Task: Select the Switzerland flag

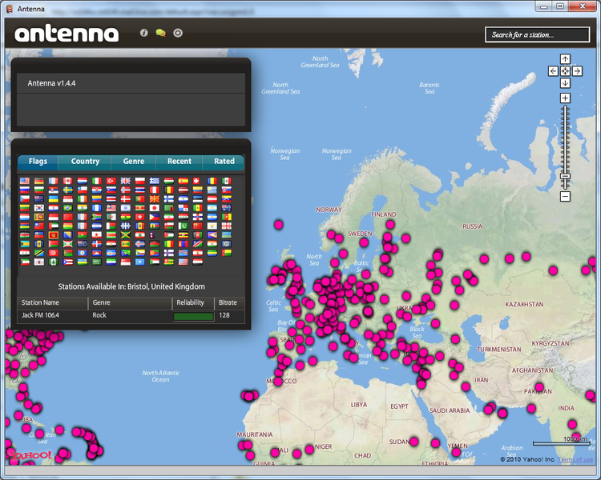Action: 196,181
